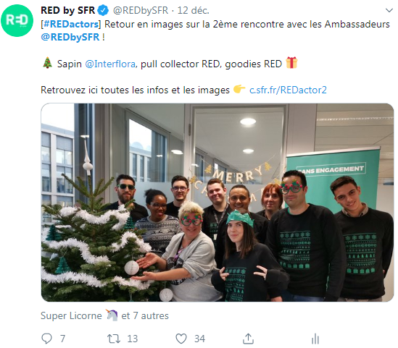Screen dimensions: 398x348
Task: Open the @REDbySFR mention in tweet text
Action: click(70, 37)
